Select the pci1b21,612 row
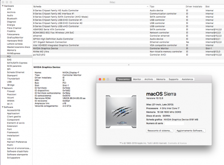This screenshot has width=224, height=165. pyautogui.click(x=128, y=55)
